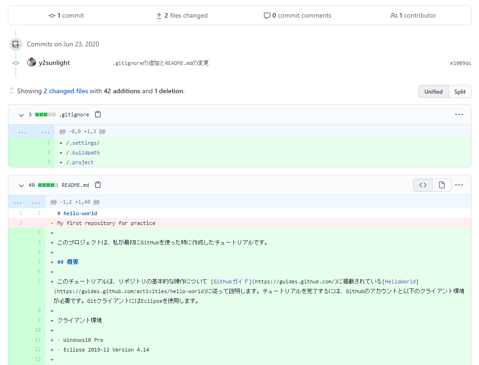Image resolution: width=479 pixels, height=365 pixels.
Task: Copy the README.md file path
Action: tap(98, 185)
